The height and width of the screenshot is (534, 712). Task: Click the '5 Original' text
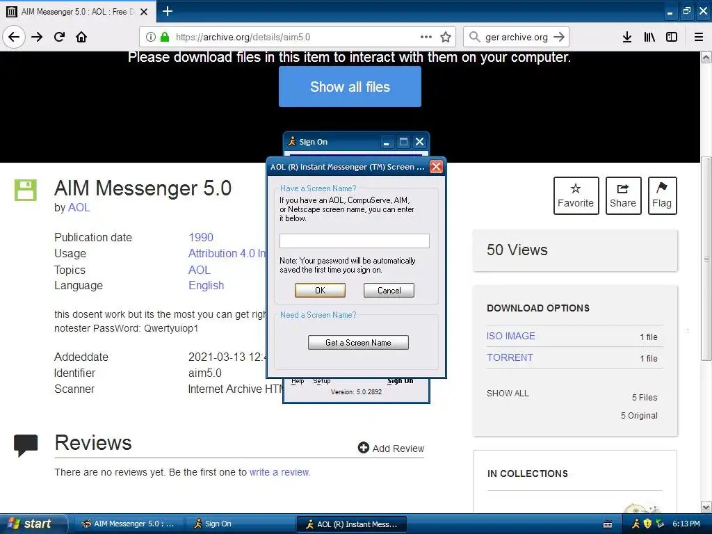click(639, 416)
